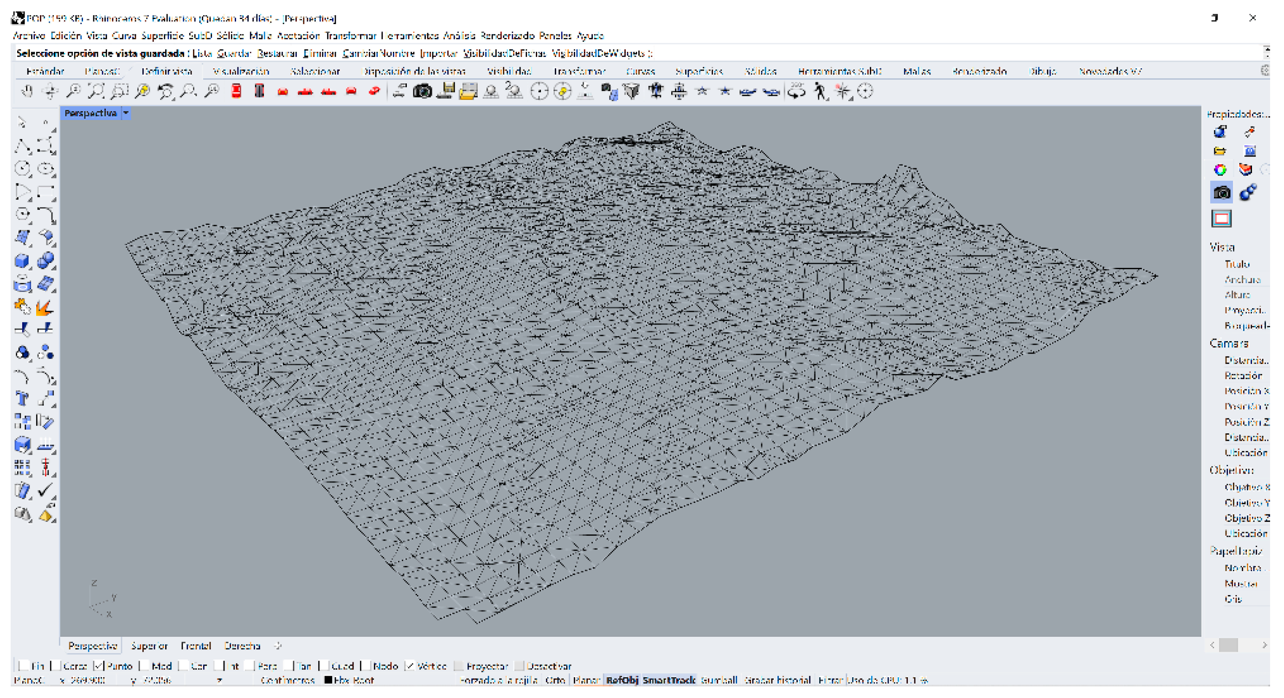Open the camera view properties icon

1221,193
